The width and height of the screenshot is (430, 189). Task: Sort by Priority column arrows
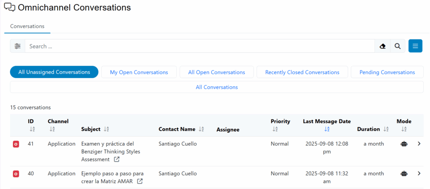point(275,129)
